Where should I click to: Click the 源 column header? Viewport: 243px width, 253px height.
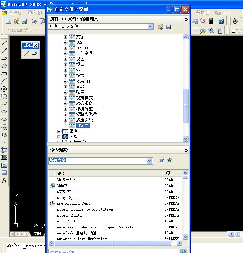pyautogui.click(x=172, y=173)
